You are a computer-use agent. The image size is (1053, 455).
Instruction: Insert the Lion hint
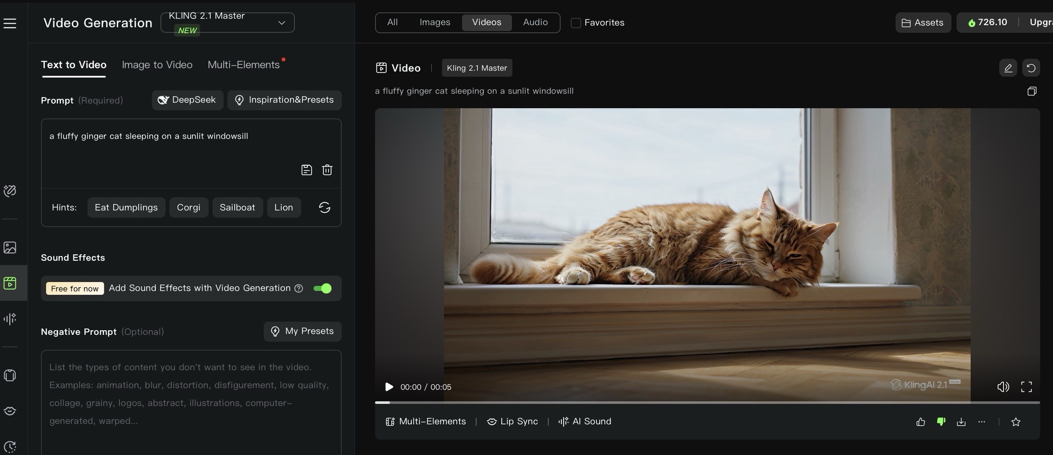pyautogui.click(x=283, y=207)
